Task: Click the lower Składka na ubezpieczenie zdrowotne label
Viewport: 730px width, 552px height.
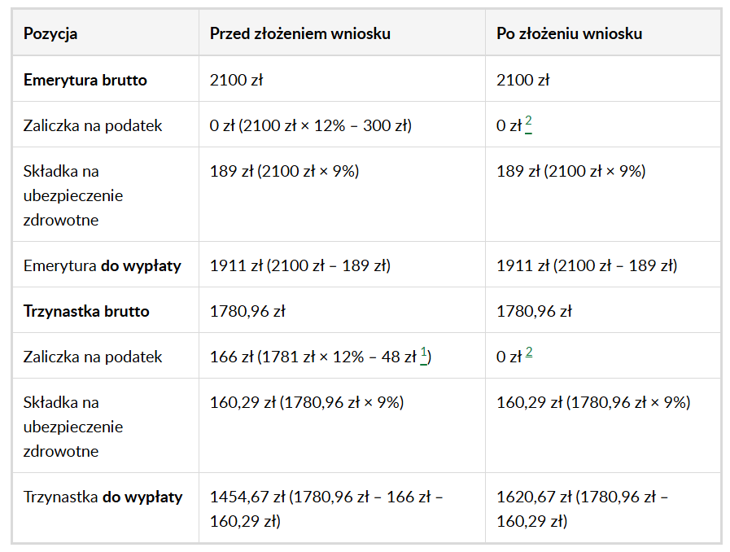Action: click(73, 427)
